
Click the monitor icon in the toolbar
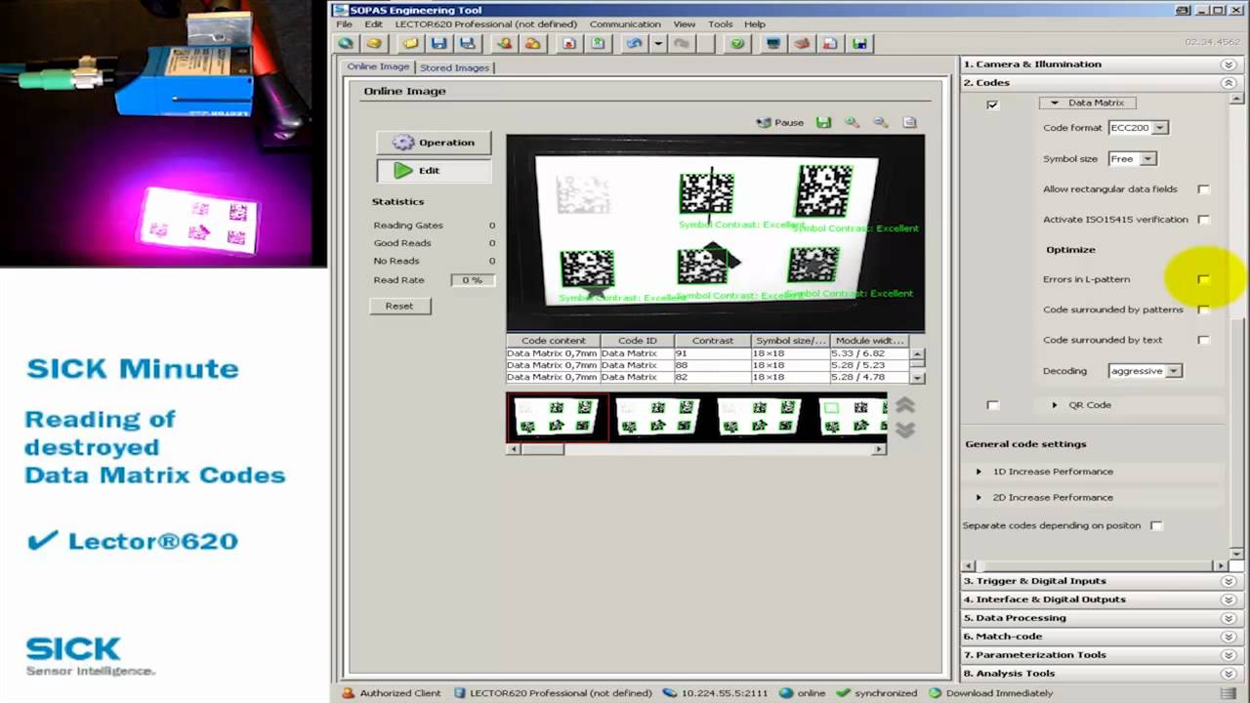click(773, 43)
